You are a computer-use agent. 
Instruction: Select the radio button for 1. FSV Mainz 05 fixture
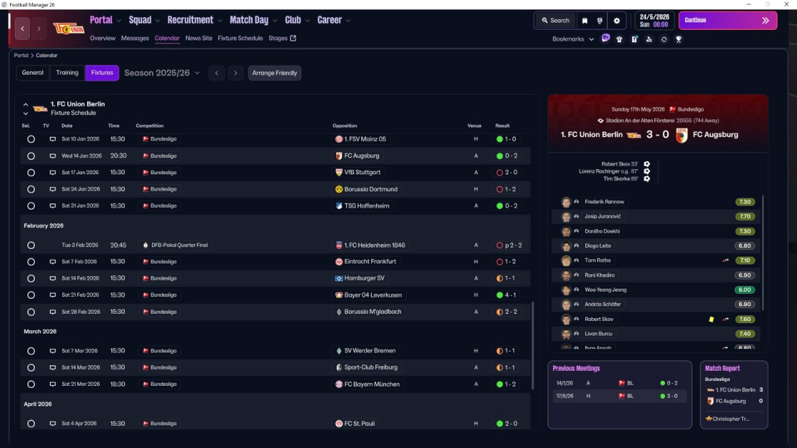31,139
